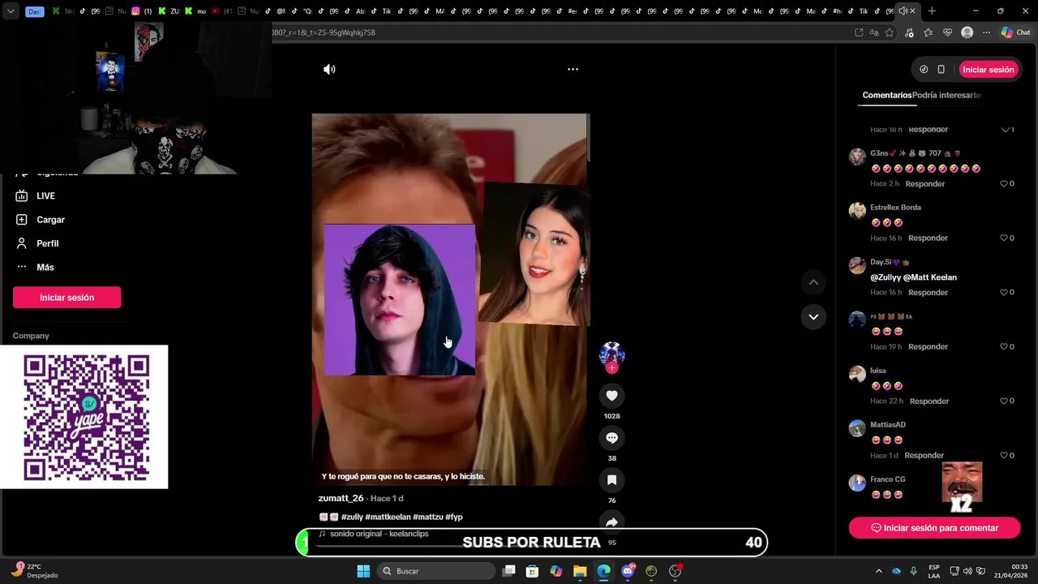Like the video with the heart icon
The height and width of the screenshot is (584, 1038).
[x=611, y=396]
